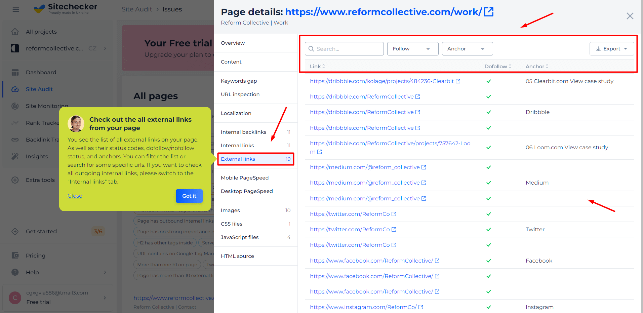This screenshot has width=643, height=313.
Task: Open the Follow filter dropdown
Action: pyautogui.click(x=413, y=49)
